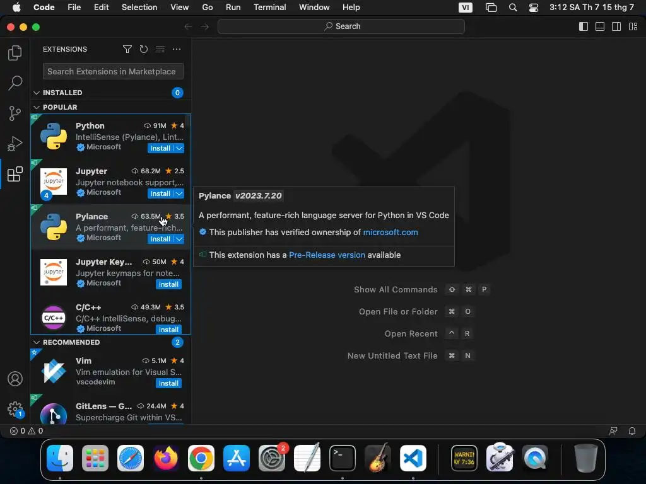Screen dimensions: 646x484
Task: Open the Edit menu
Action: pyautogui.click(x=102, y=8)
